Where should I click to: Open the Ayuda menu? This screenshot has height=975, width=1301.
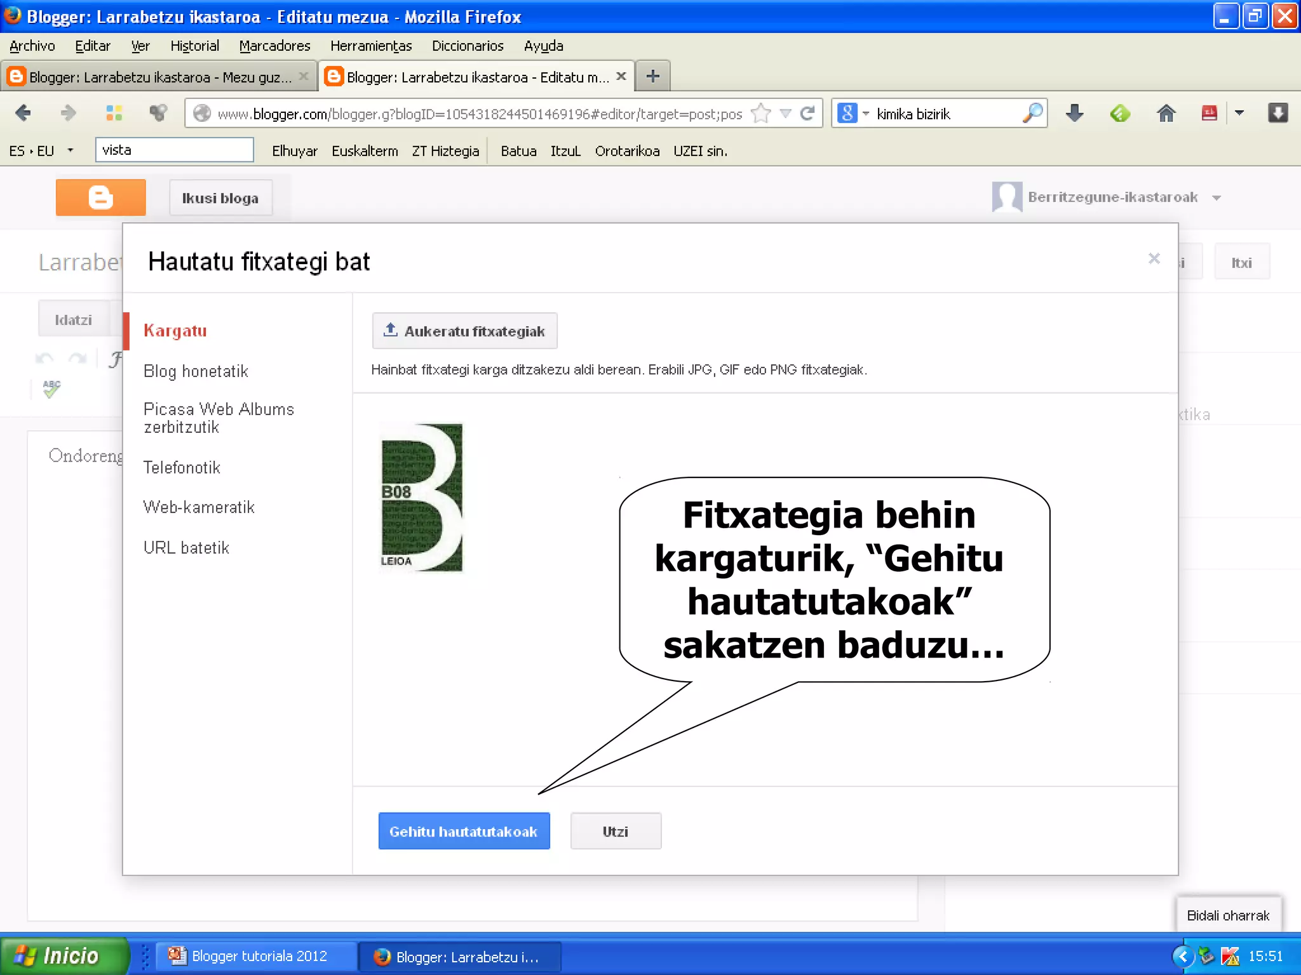544,46
